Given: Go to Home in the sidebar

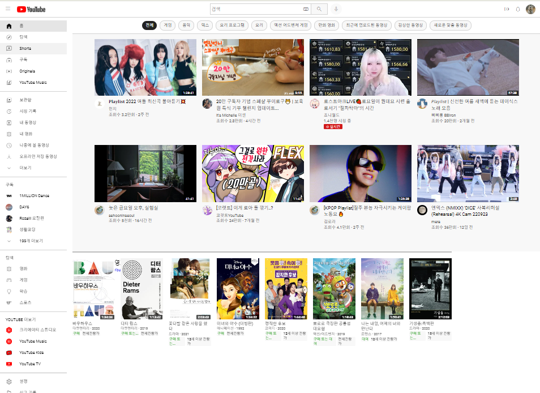Looking at the screenshot, I should click(x=33, y=26).
